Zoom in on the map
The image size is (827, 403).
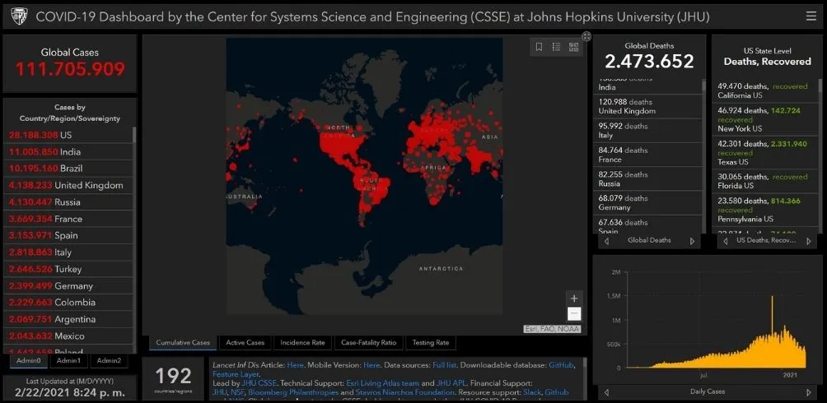(x=574, y=299)
